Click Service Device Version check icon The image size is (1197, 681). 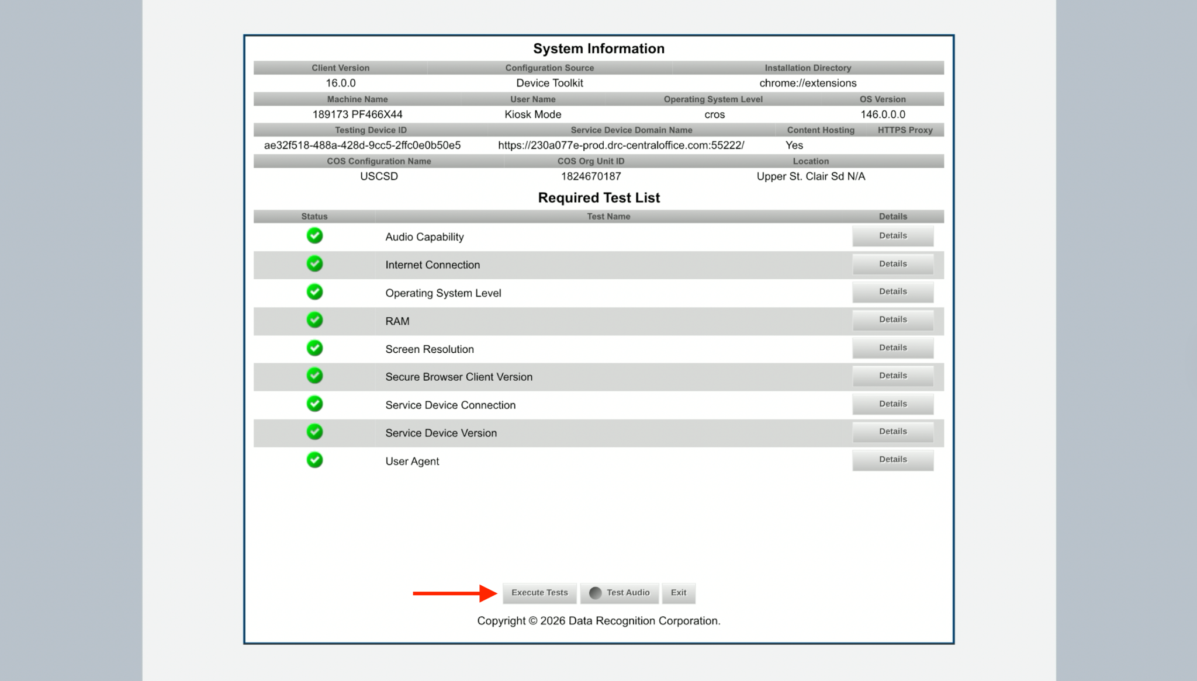click(x=314, y=432)
